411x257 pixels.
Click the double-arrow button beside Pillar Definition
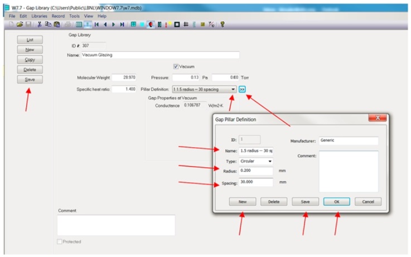(x=243, y=89)
